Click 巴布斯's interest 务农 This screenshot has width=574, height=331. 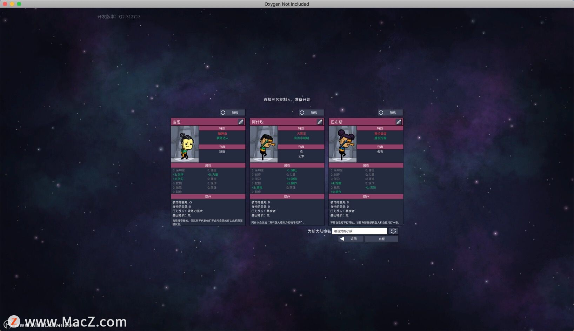click(x=380, y=152)
